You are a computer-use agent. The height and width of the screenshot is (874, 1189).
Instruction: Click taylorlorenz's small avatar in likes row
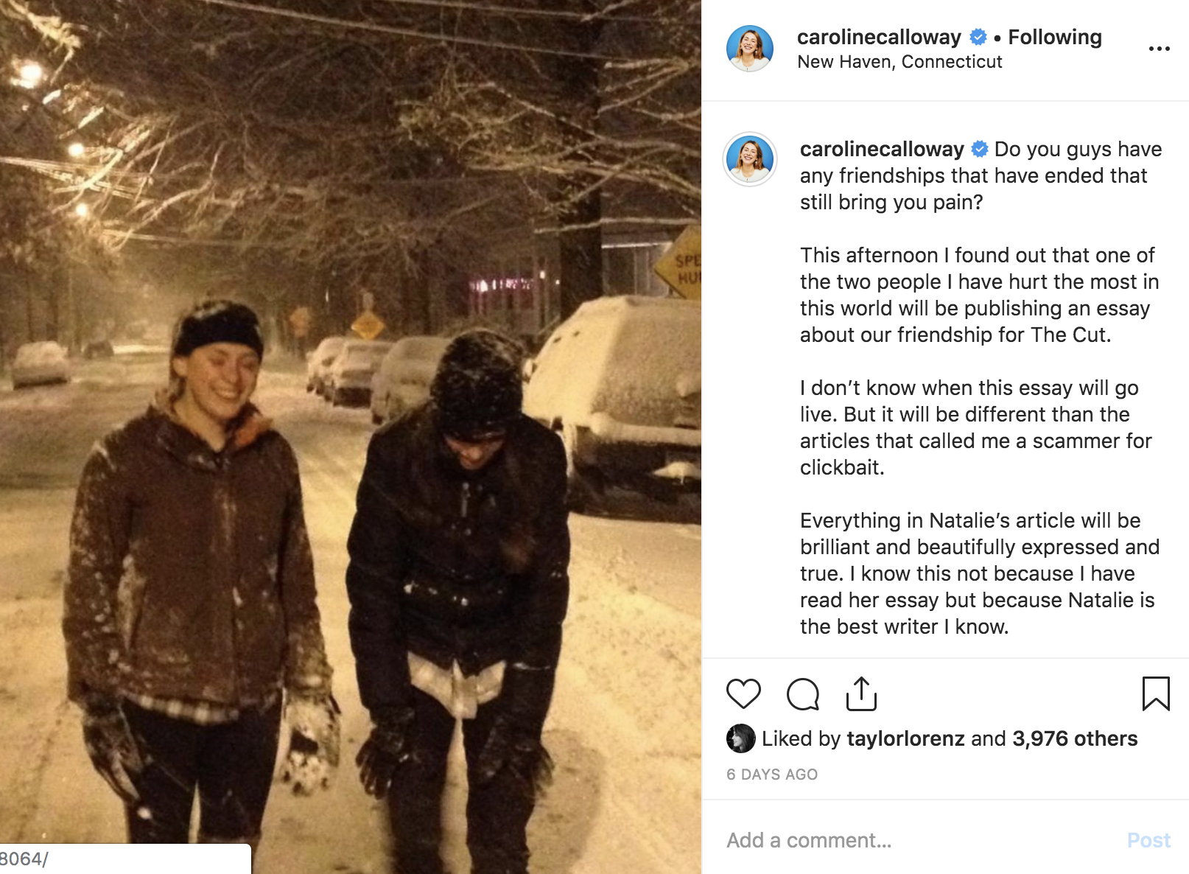(x=741, y=738)
